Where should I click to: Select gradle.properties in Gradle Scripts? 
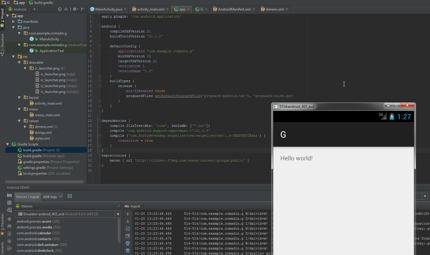[51, 162]
